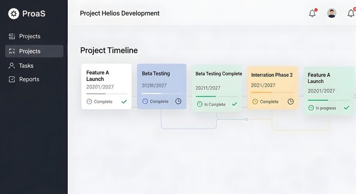The height and width of the screenshot is (194, 356).
Task: Click the Project Timeline heading
Action: pos(109,51)
